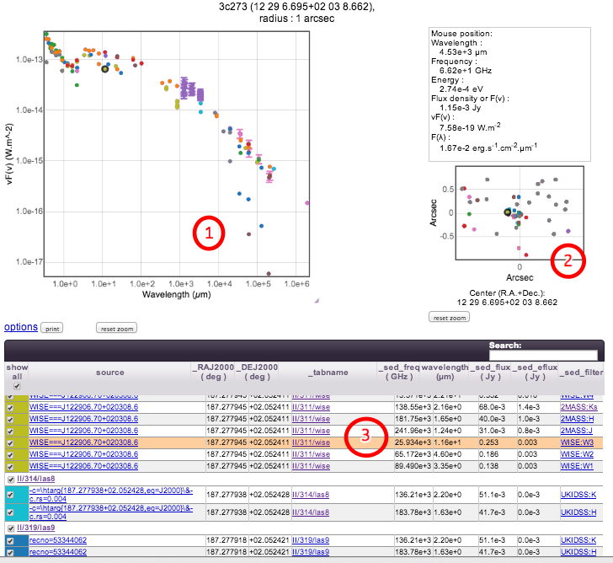Viewport: 613px width, 563px height.
Task: Open the WISE:W3 filter link
Action: pos(578,442)
